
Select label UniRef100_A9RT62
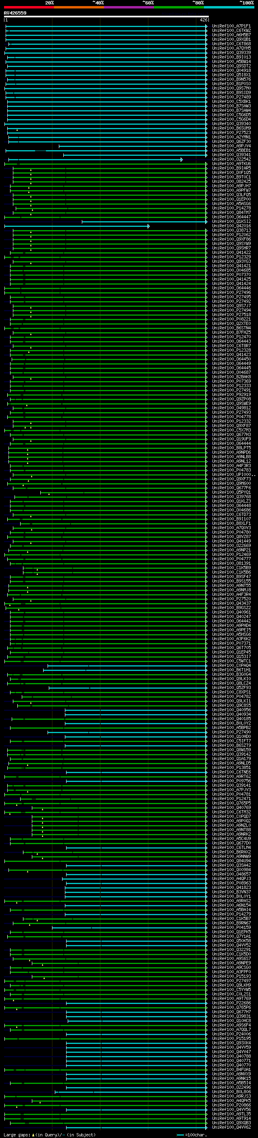click(x=231, y=777)
